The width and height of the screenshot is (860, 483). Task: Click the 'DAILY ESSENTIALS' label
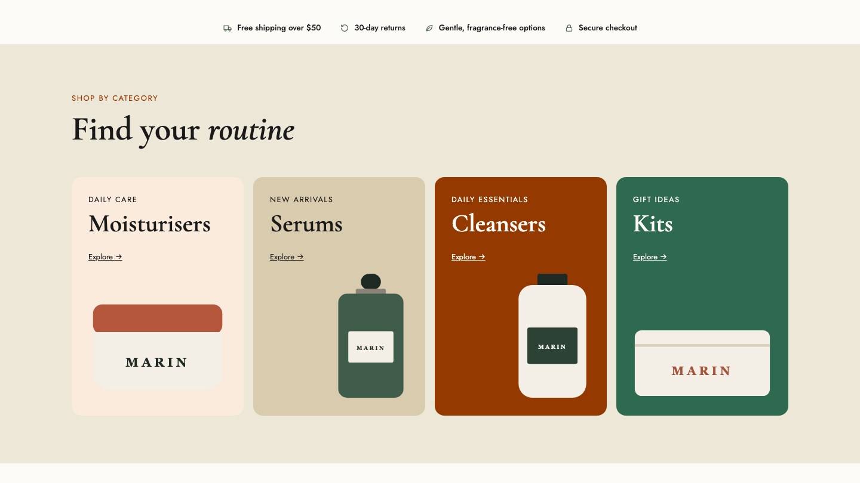(490, 200)
